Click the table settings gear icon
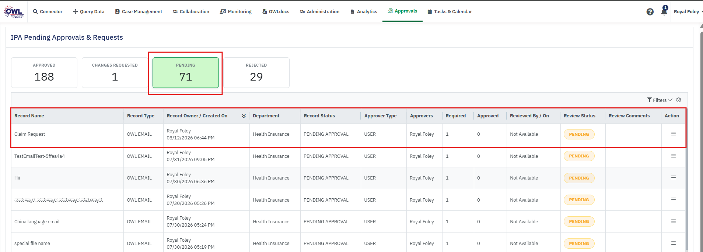Image resolution: width=703 pixels, height=252 pixels. 679,100
